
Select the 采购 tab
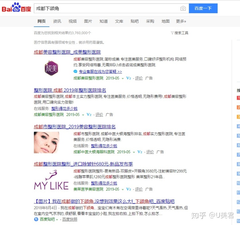pyautogui.click(x=150, y=21)
